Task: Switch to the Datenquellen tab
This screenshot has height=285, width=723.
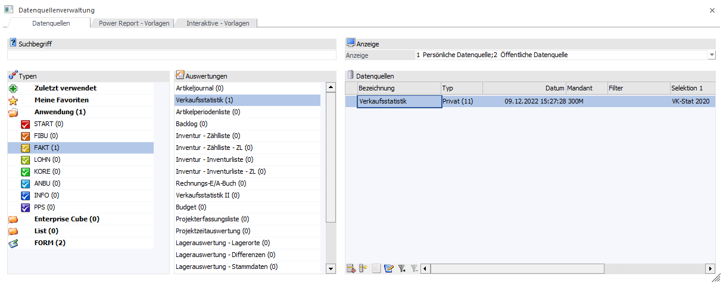Action: (x=51, y=23)
